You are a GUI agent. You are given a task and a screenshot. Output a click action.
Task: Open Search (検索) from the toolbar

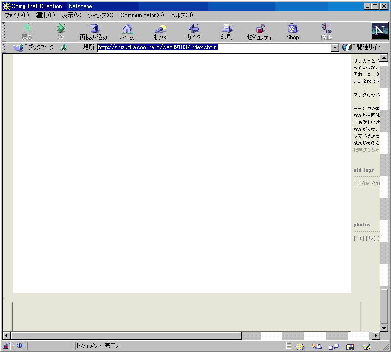coord(160,32)
